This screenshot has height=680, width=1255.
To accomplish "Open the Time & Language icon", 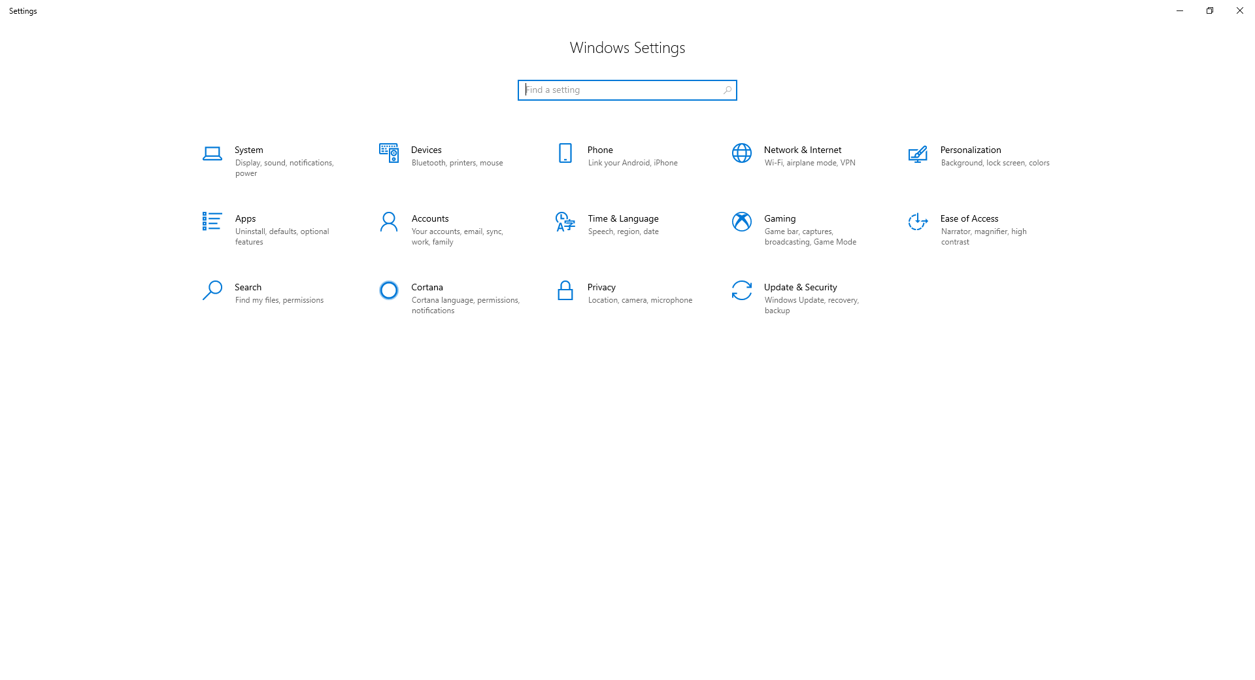I will 565,222.
